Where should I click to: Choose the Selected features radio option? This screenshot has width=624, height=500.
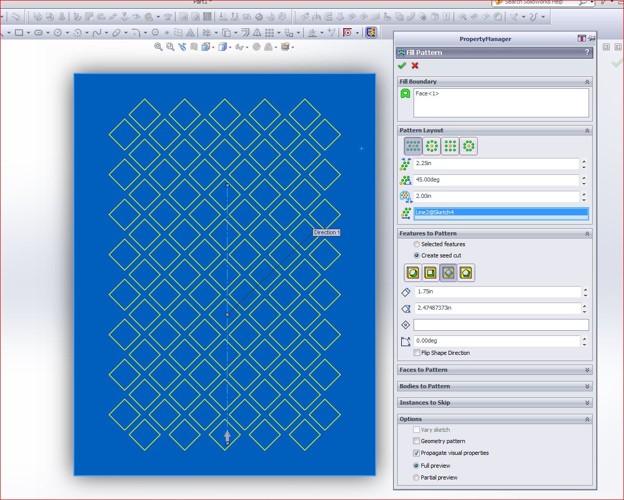[x=417, y=244]
